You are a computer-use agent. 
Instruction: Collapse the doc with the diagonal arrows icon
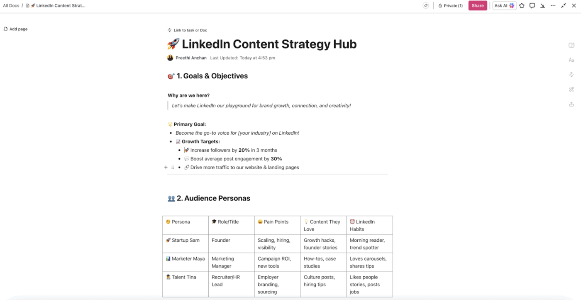click(563, 5)
